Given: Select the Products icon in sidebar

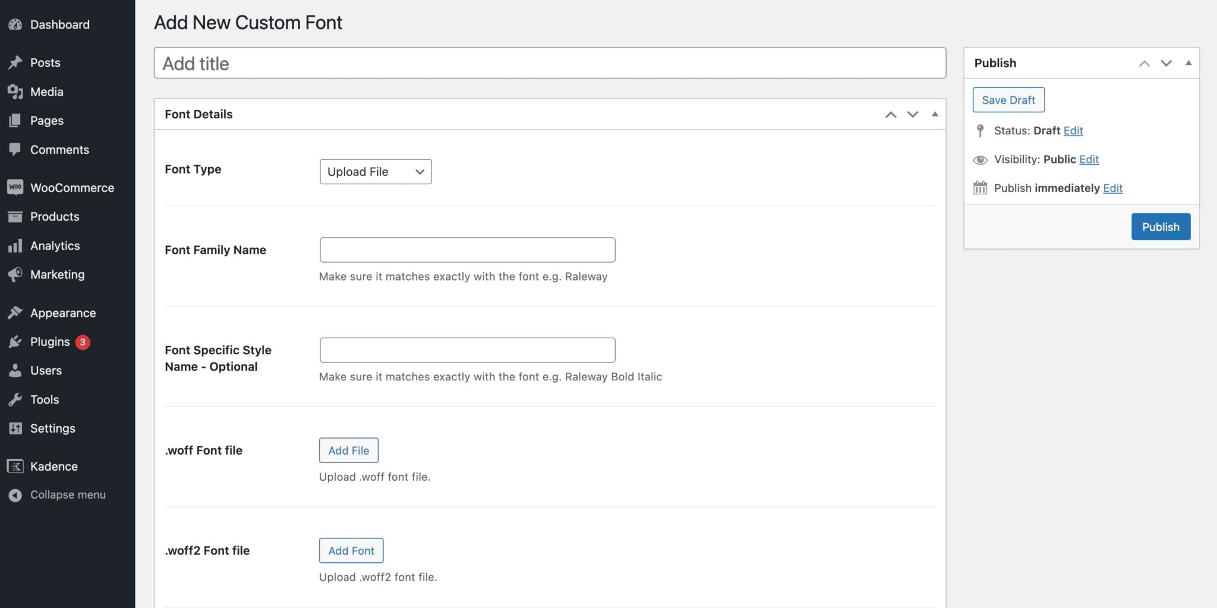Looking at the screenshot, I should (16, 216).
